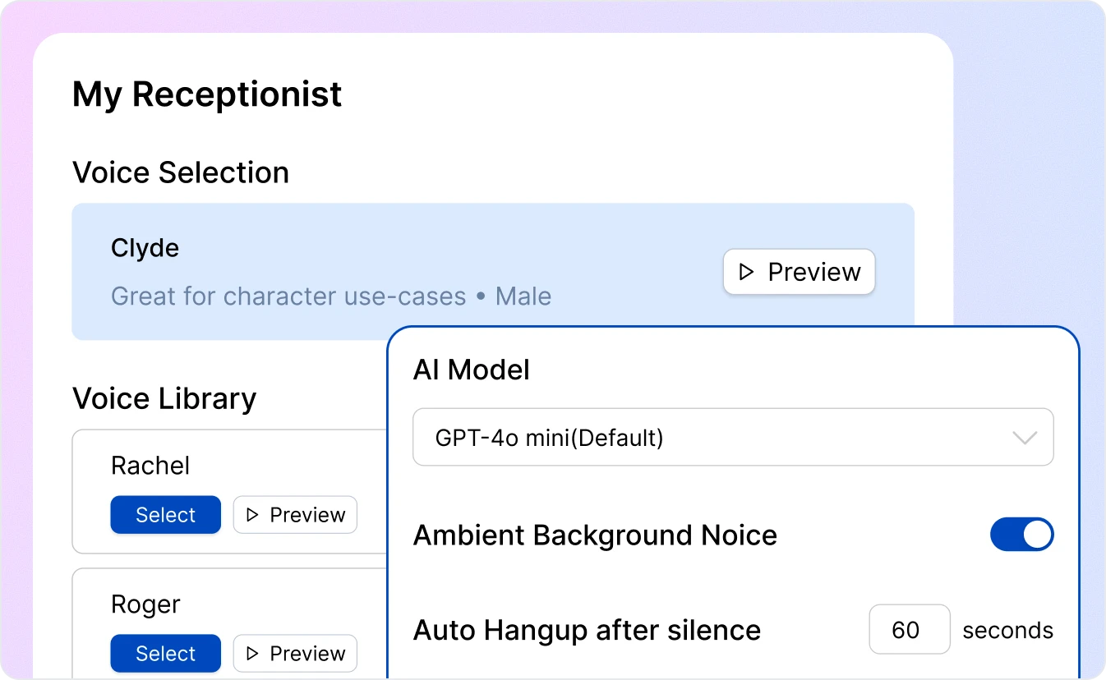Click the Roger name in Voice Library

145,604
